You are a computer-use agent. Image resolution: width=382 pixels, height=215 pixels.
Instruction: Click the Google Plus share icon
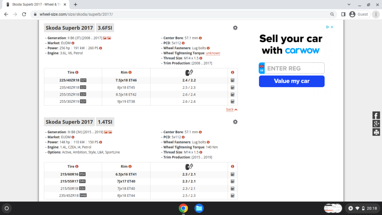click(x=376, y=124)
